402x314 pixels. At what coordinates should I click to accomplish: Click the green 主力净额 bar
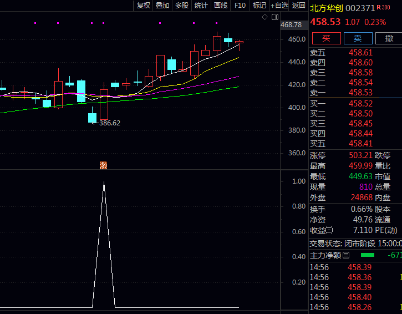point(368,255)
